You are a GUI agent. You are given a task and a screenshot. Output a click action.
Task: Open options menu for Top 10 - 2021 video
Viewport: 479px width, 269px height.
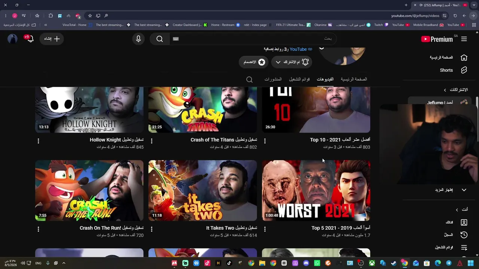265,141
